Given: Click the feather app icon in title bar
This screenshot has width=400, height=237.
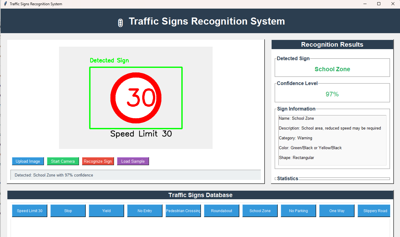Looking at the screenshot, I should (5, 4).
